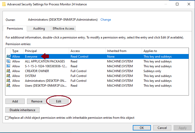Click the folder icon in title bar
This screenshot has width=195, height=133.
click(4, 4)
